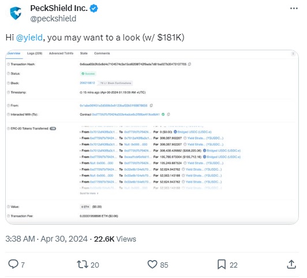Copy the transaction hash via copy icon
The height and width of the screenshot is (278, 307).
(189, 64)
